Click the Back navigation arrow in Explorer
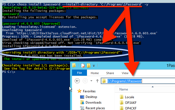 point(77,81)
